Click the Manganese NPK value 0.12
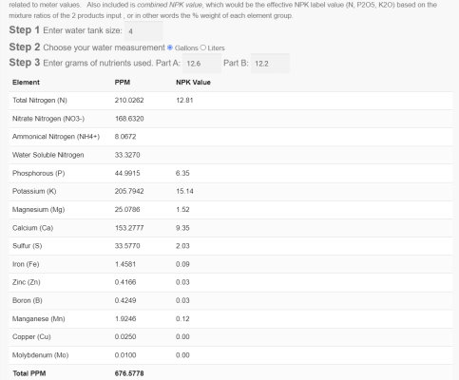This screenshot has width=459, height=380. (x=182, y=319)
